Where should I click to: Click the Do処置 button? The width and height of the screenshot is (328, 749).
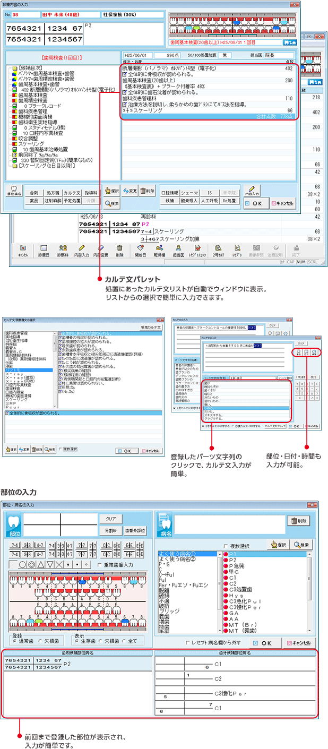click(x=228, y=201)
